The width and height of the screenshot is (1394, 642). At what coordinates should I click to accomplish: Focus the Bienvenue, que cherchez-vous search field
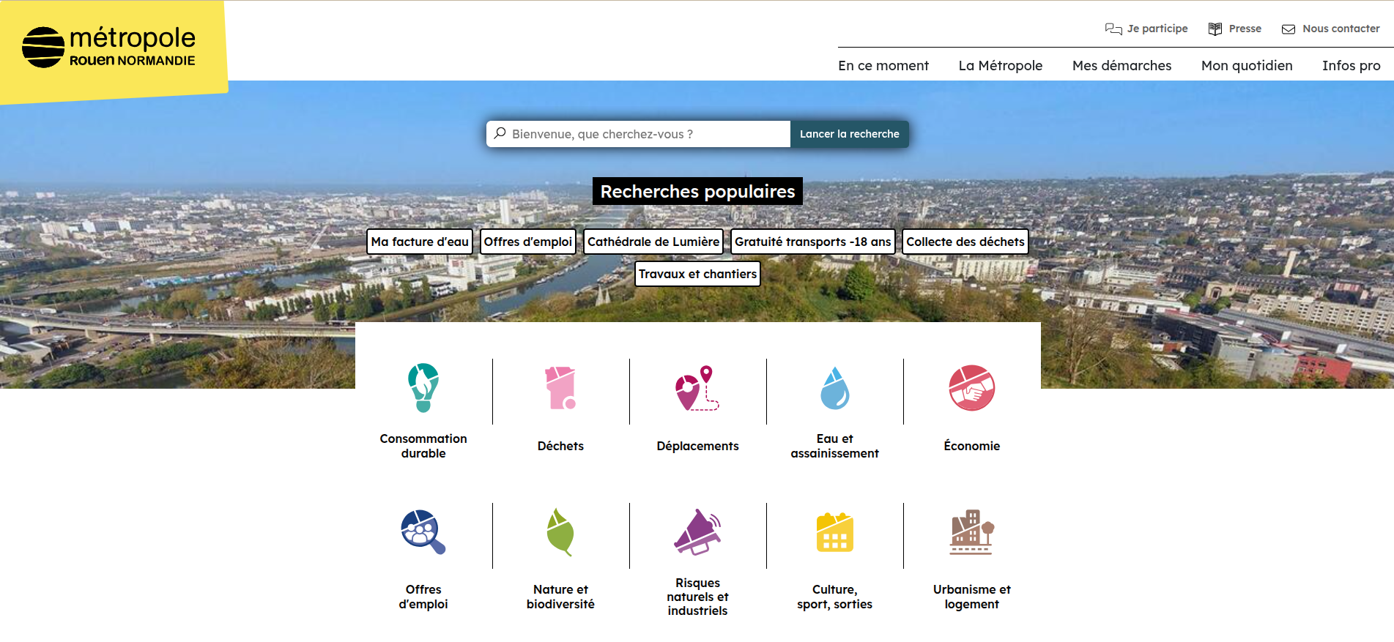(645, 134)
